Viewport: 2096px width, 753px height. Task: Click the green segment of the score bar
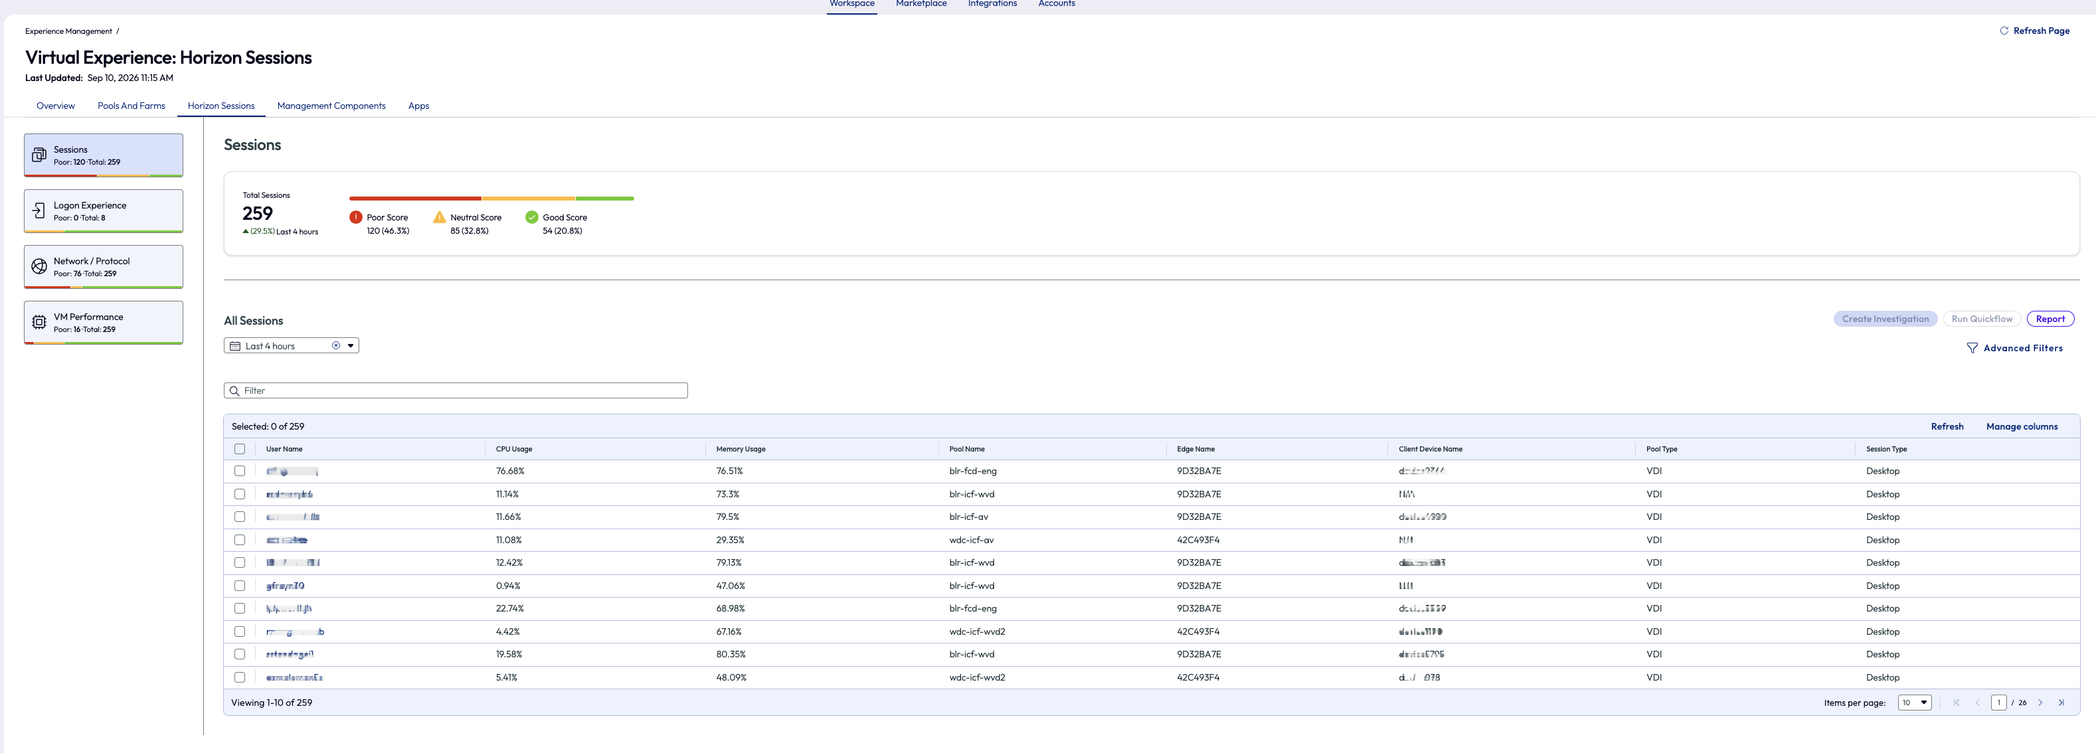point(604,199)
